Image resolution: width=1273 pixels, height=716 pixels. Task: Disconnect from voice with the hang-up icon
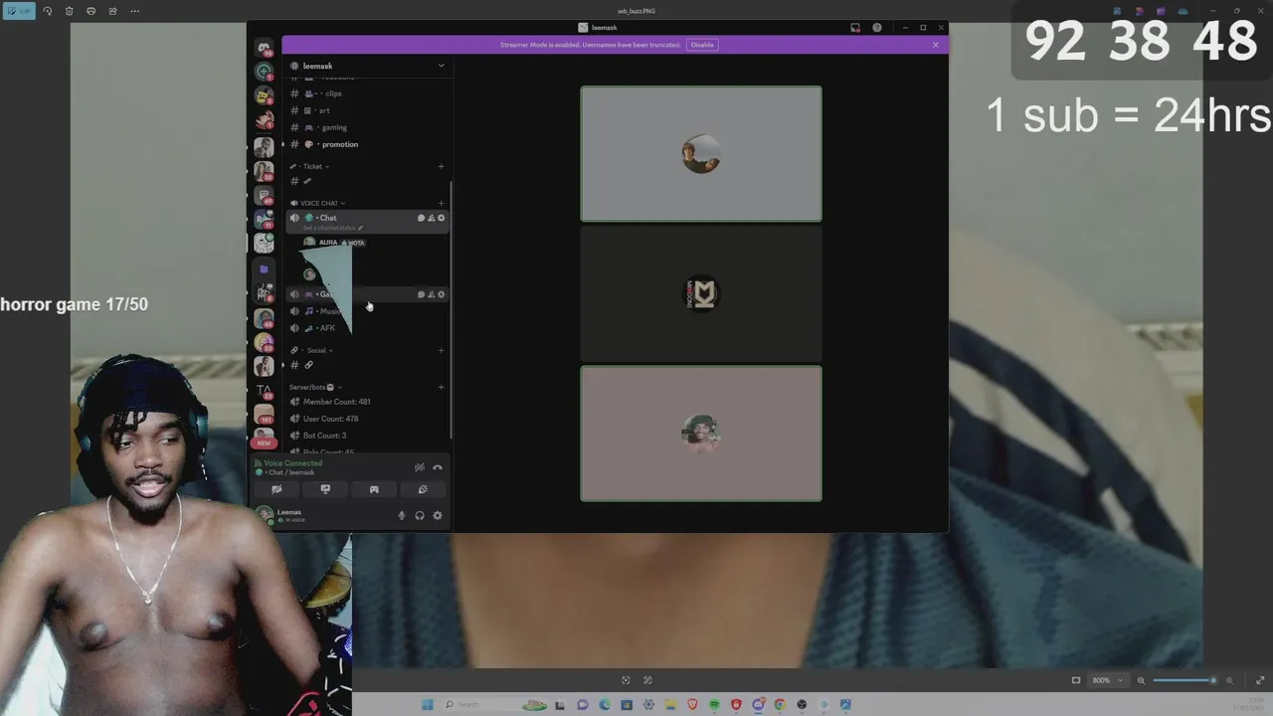click(x=438, y=467)
